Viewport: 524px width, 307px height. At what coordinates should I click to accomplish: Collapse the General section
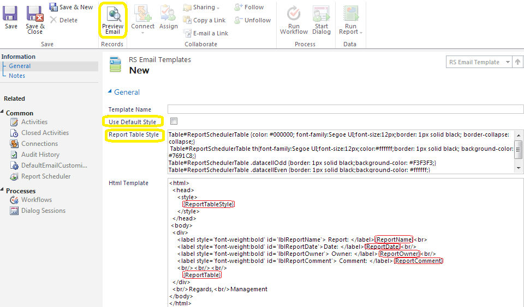(110, 92)
